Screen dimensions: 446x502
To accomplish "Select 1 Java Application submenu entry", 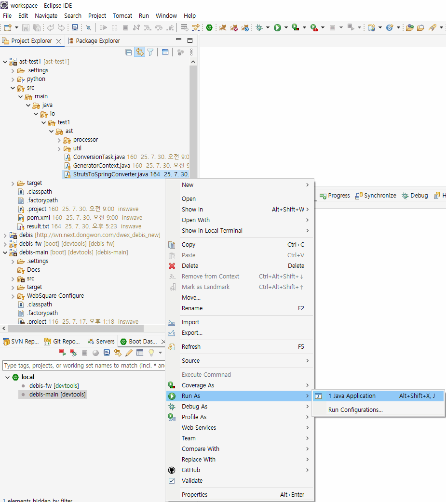I will (378, 396).
